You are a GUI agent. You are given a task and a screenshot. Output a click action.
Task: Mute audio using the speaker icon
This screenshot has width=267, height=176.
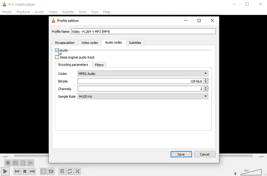pos(236,173)
